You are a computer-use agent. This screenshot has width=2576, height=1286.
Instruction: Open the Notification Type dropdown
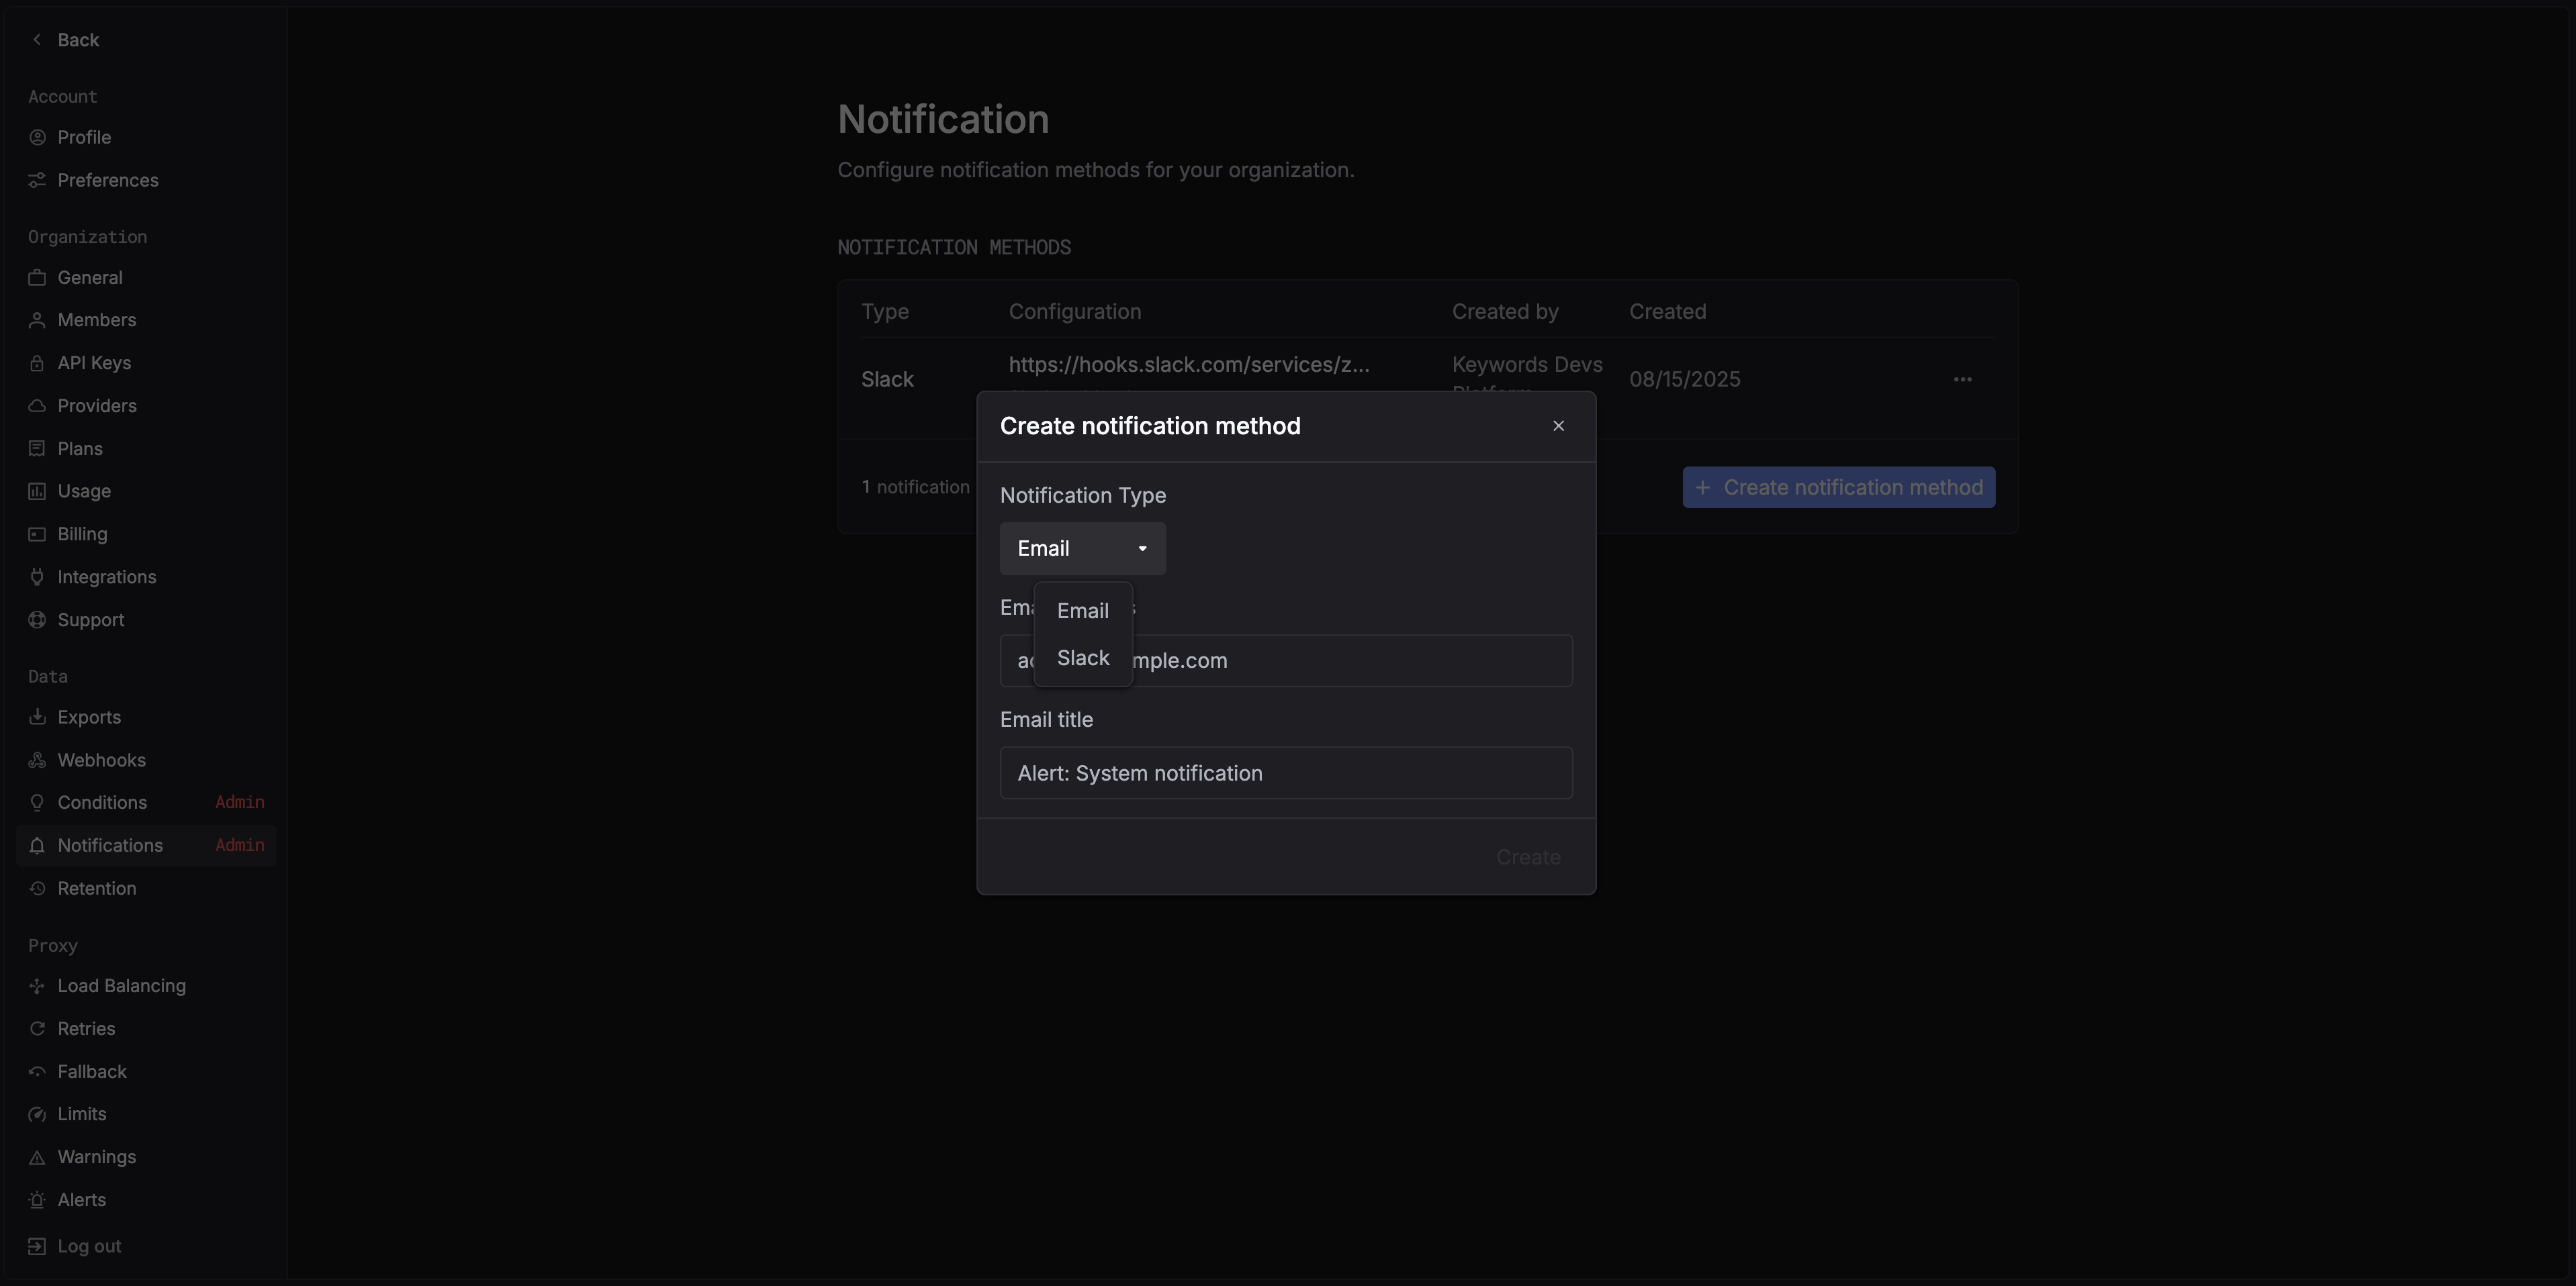(1082, 548)
